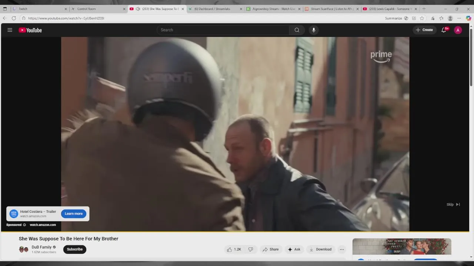Open Edge settings and more ellipsis
474x266 pixels.
coord(460,18)
